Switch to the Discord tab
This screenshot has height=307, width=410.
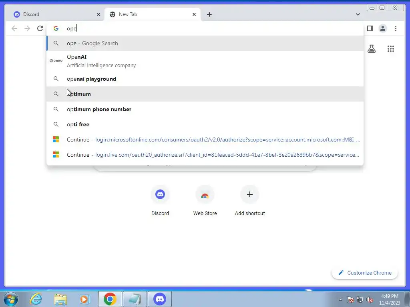pos(54,14)
